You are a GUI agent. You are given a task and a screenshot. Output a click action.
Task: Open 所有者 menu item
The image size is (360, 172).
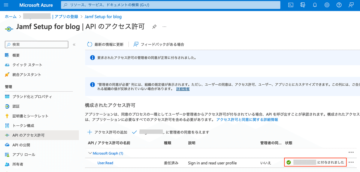18,164
